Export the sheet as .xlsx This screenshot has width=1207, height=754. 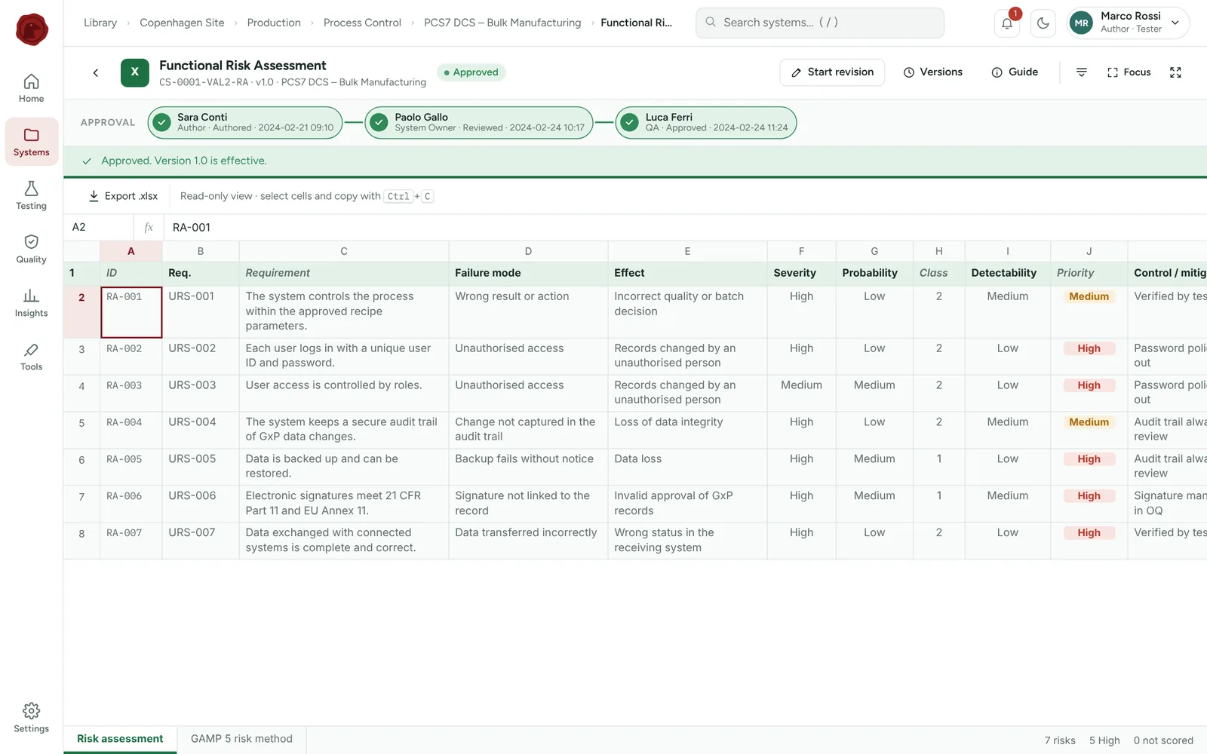123,196
